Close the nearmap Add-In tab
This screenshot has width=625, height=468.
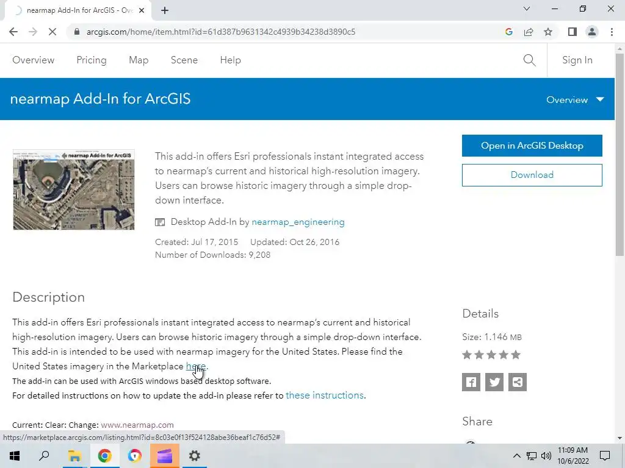142,10
